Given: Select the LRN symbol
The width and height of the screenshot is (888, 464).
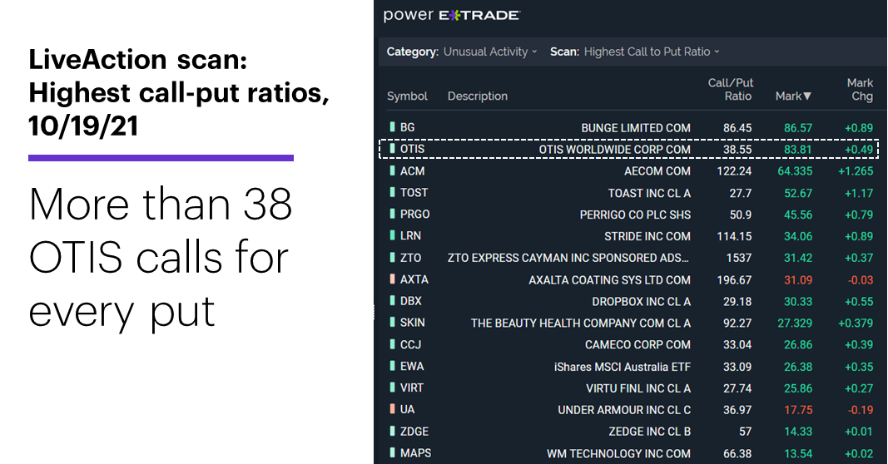Looking at the screenshot, I should (x=410, y=235).
